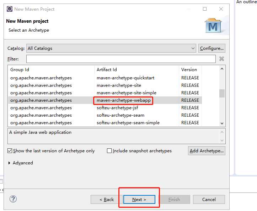Click the greyed-out Finish button
This screenshot has width=257, height=211.
(174, 199)
